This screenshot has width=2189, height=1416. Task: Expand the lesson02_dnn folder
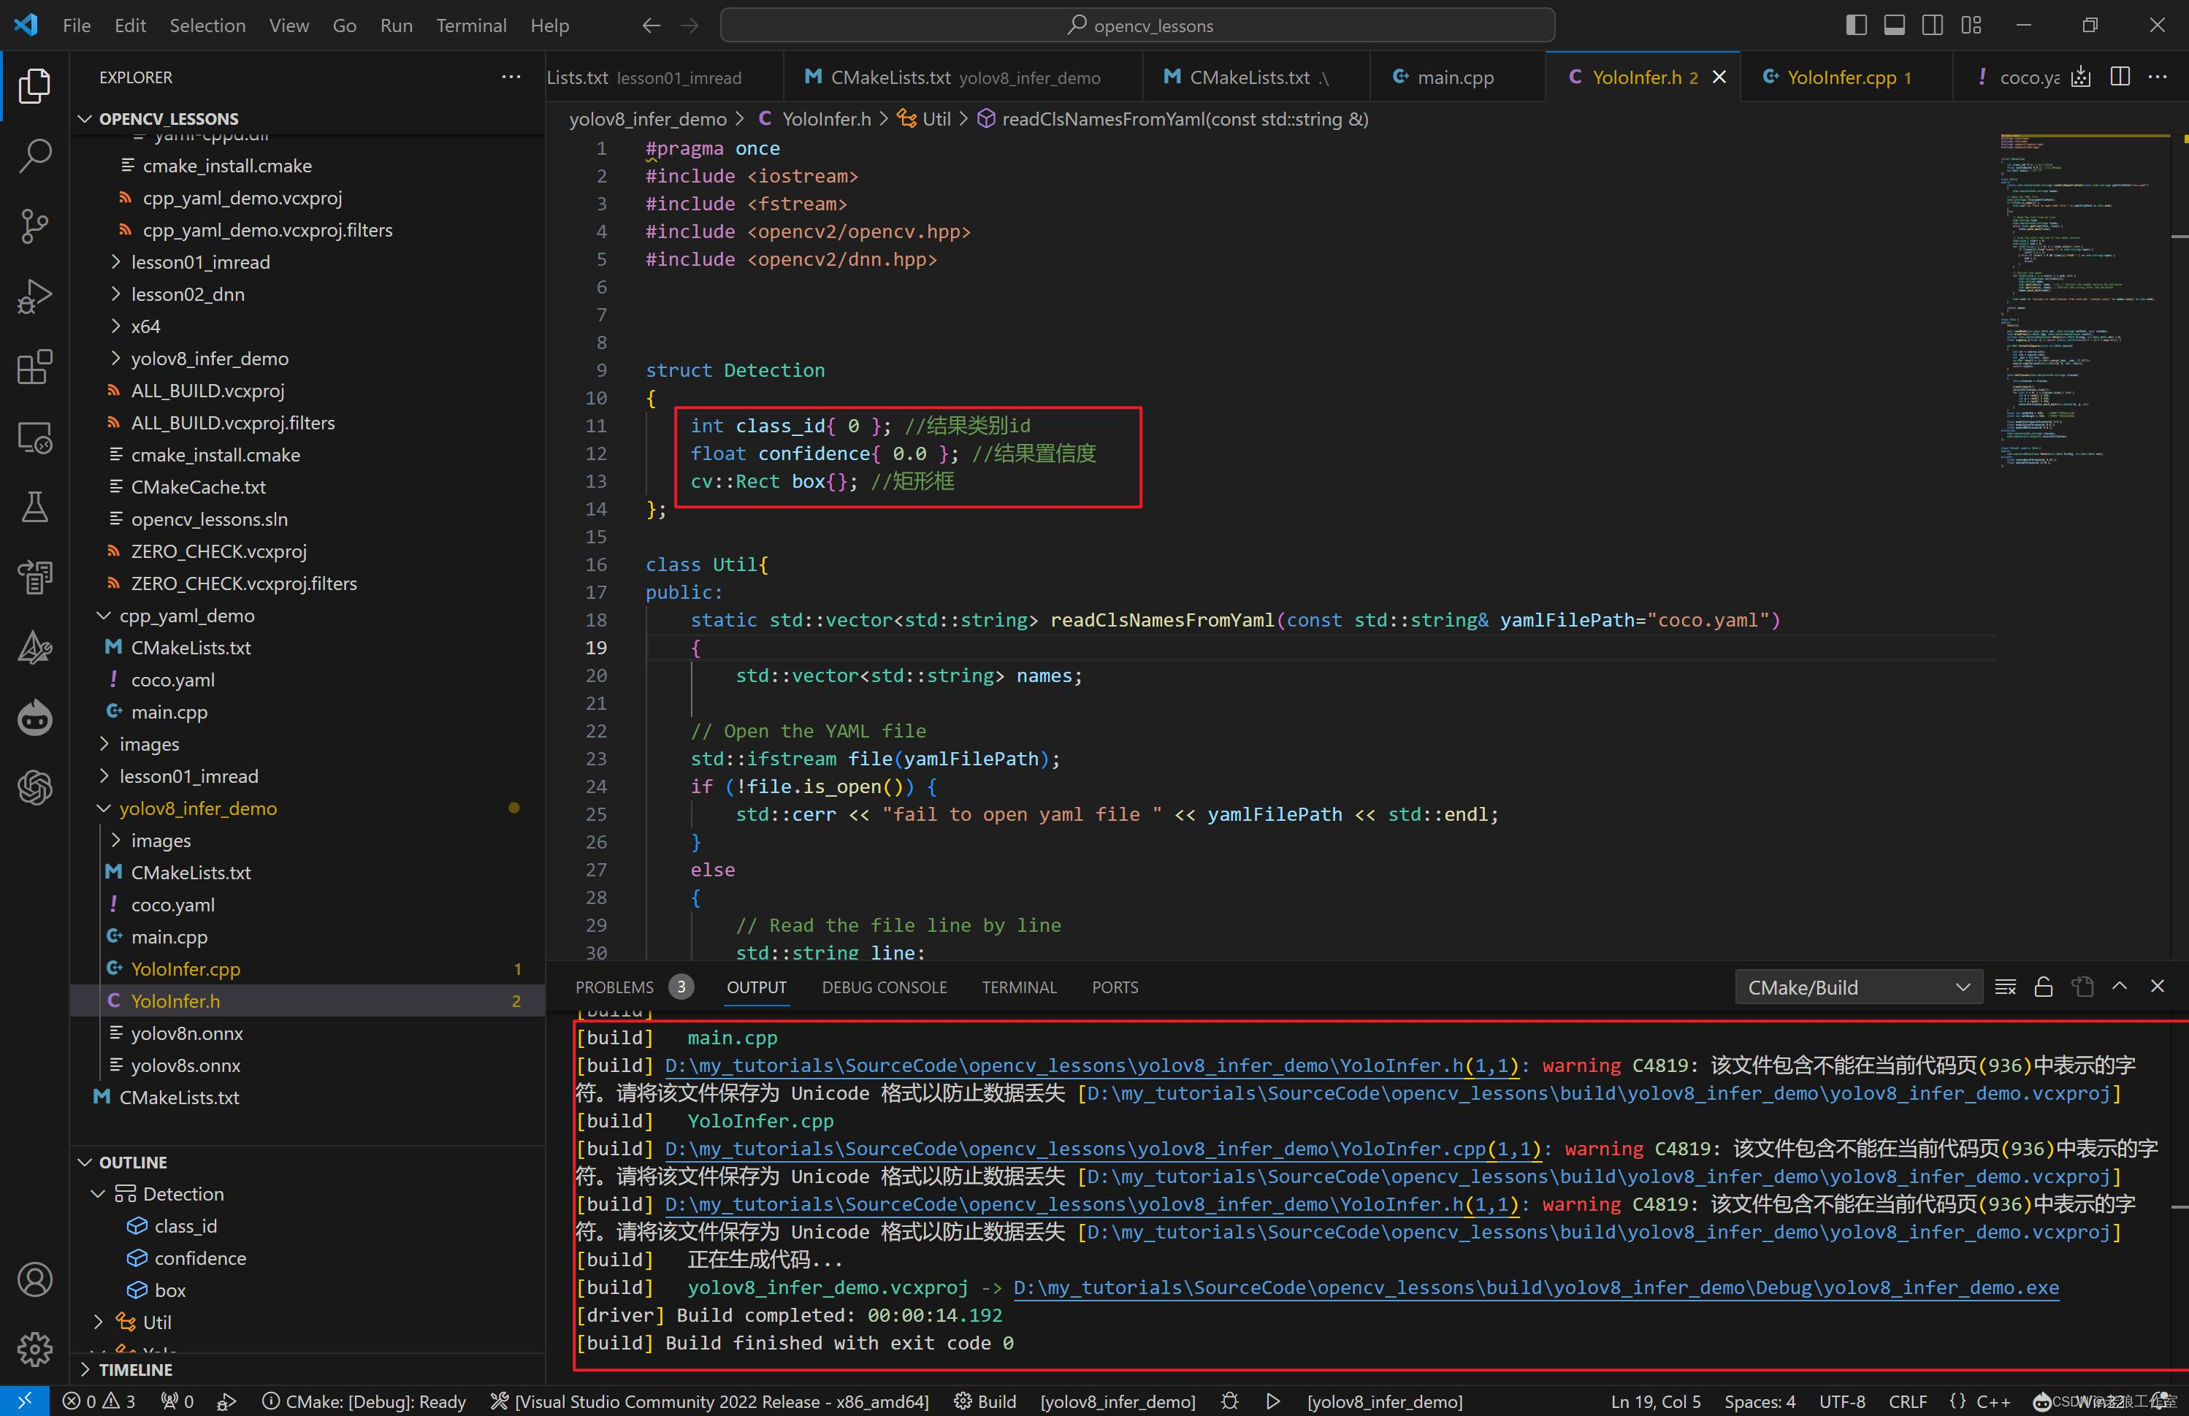click(188, 294)
